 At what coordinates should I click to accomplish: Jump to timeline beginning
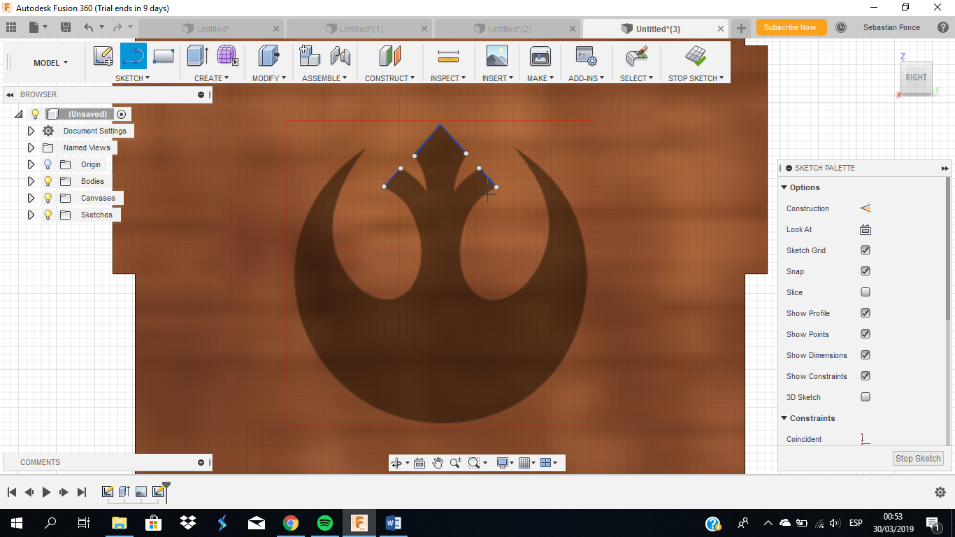pyautogui.click(x=12, y=492)
